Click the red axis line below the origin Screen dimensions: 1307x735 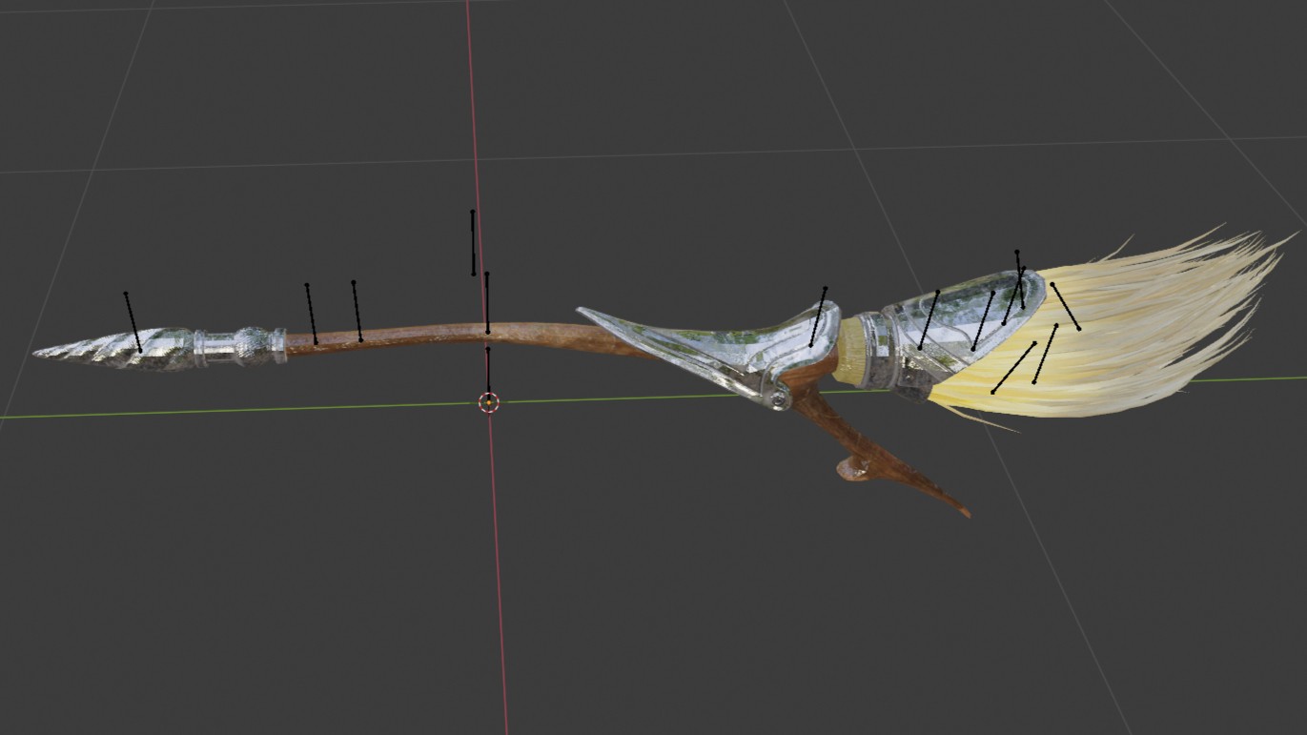click(498, 572)
